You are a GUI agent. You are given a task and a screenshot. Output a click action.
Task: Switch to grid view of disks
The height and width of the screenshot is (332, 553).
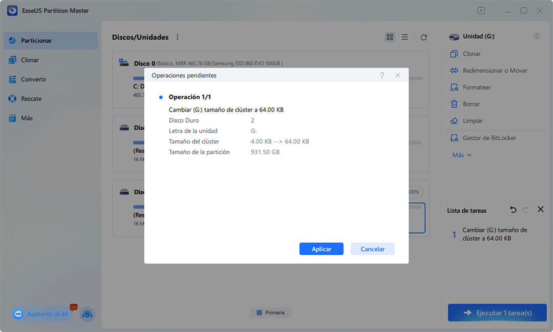(390, 37)
